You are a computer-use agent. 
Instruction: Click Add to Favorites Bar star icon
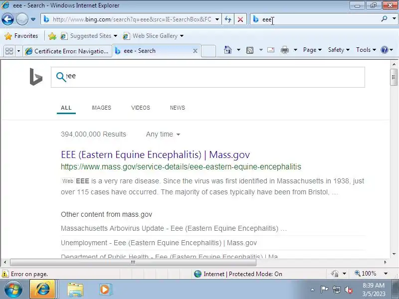pyautogui.click(x=52, y=36)
